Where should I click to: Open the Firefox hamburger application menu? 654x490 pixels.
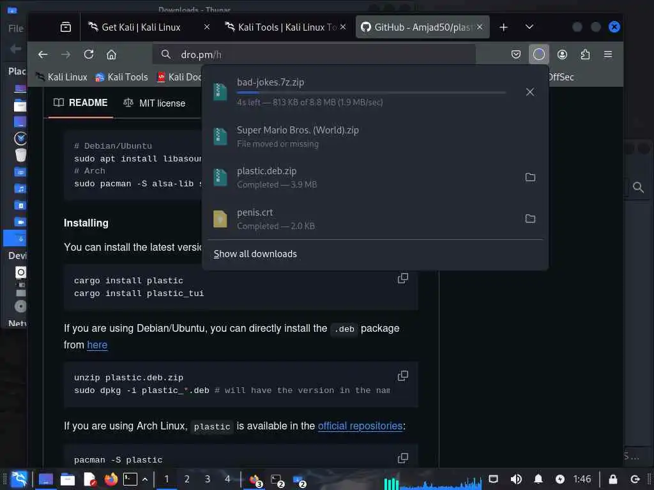(608, 55)
